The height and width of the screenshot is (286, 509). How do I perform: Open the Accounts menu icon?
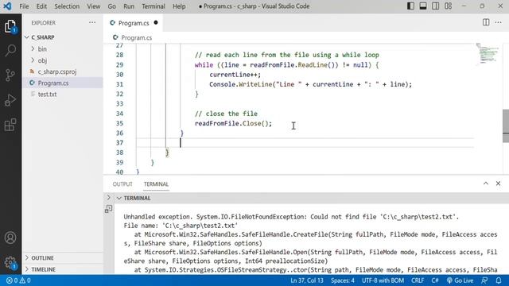pyautogui.click(x=10, y=238)
